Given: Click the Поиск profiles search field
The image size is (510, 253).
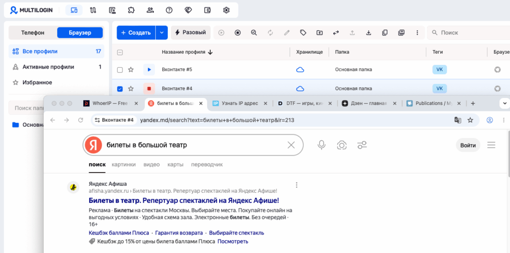Looking at the screenshot, I should [468, 32].
